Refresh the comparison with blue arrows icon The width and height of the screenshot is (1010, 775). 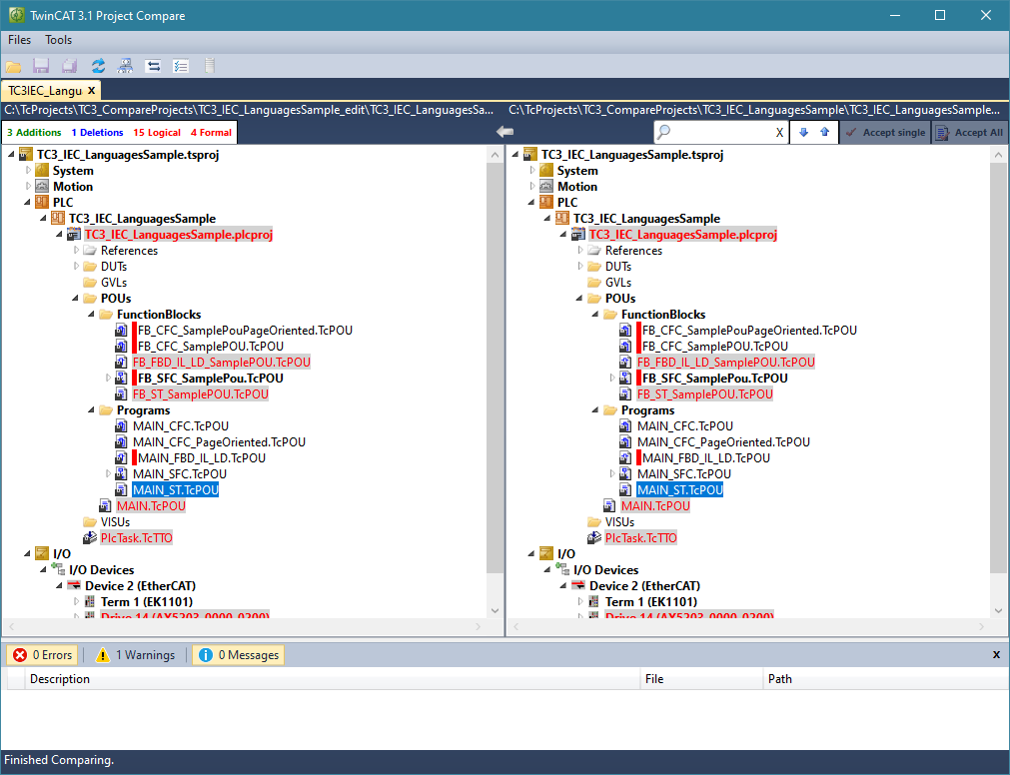(x=98, y=66)
